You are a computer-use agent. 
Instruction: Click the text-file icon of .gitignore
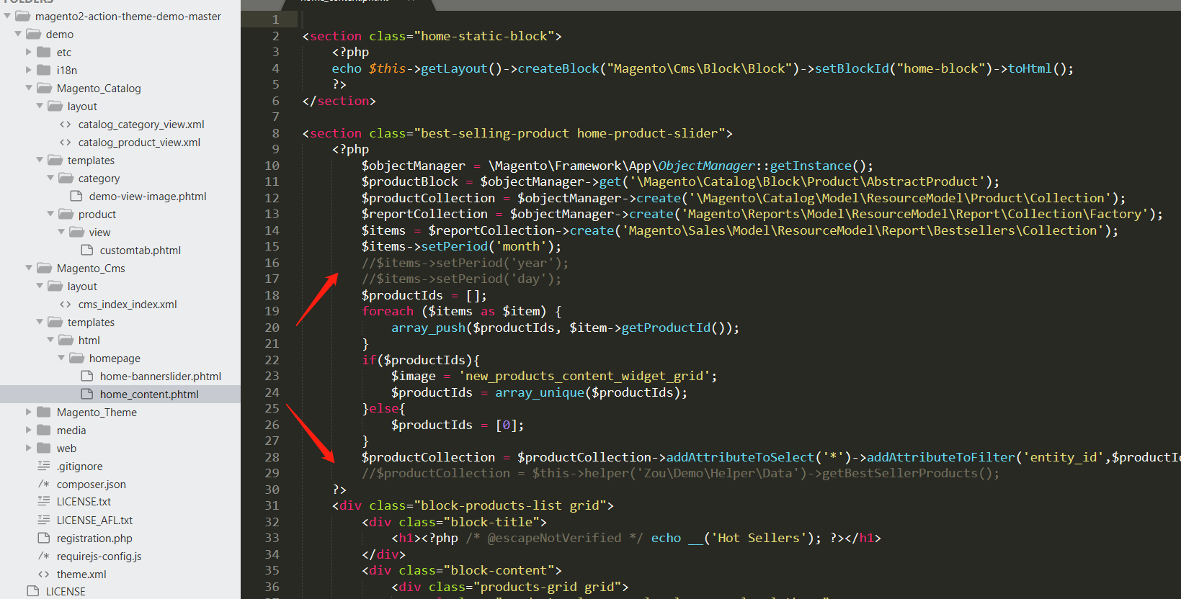[44, 466]
